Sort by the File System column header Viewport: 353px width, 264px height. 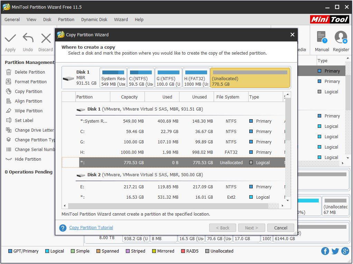[231, 97]
